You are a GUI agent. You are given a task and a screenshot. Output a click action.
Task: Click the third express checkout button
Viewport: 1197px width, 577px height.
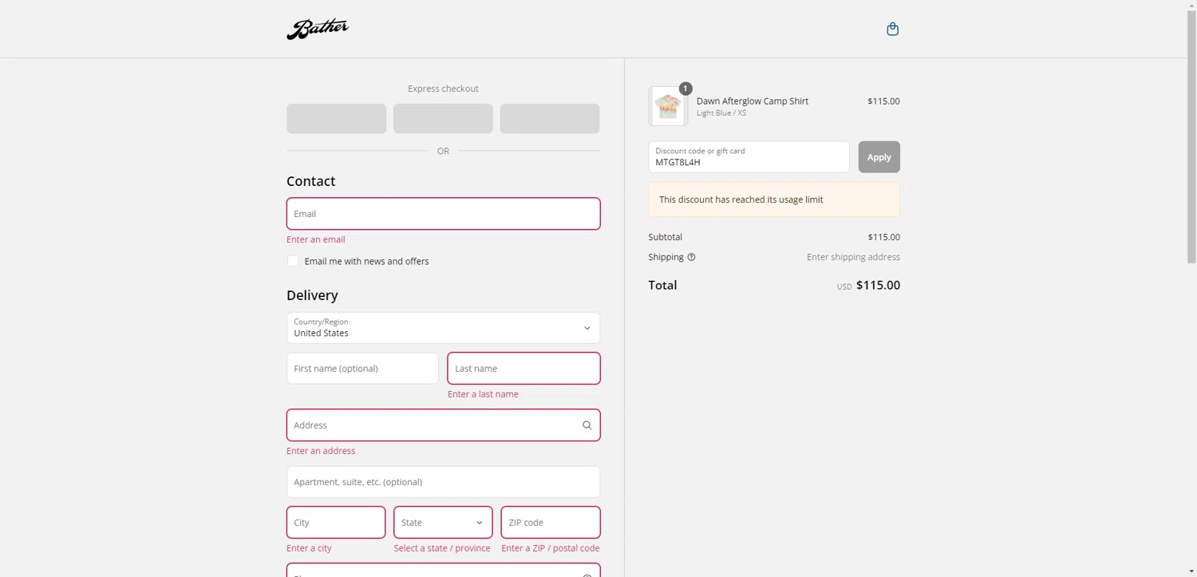point(550,118)
